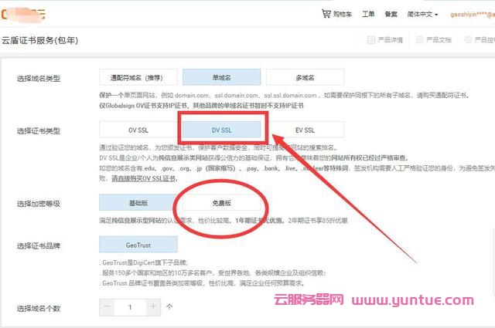Open the 工单 menu item
This screenshot has width=495, height=328.
click(368, 14)
